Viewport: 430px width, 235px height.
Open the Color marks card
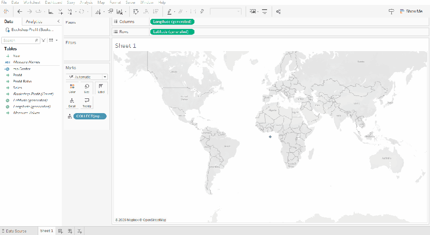[x=72, y=88]
